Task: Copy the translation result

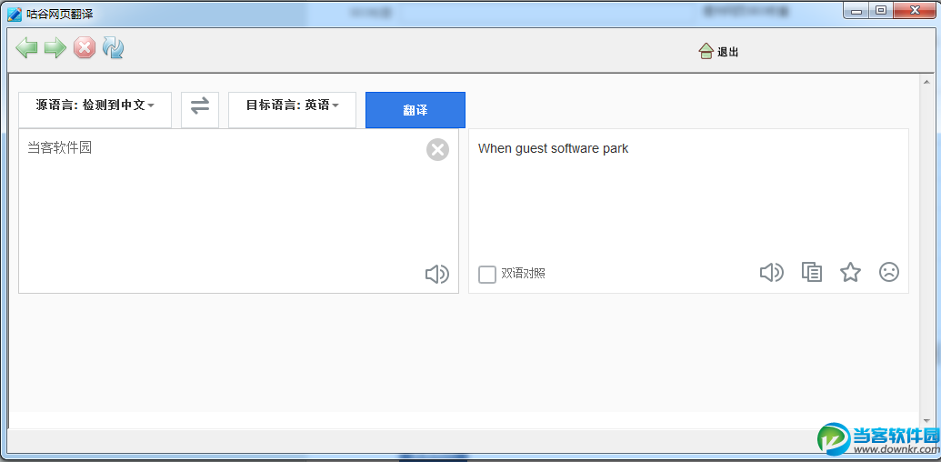Action: pyautogui.click(x=811, y=273)
